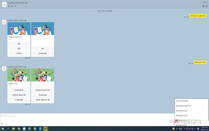Click the screen capture icon below input

(6, 124)
